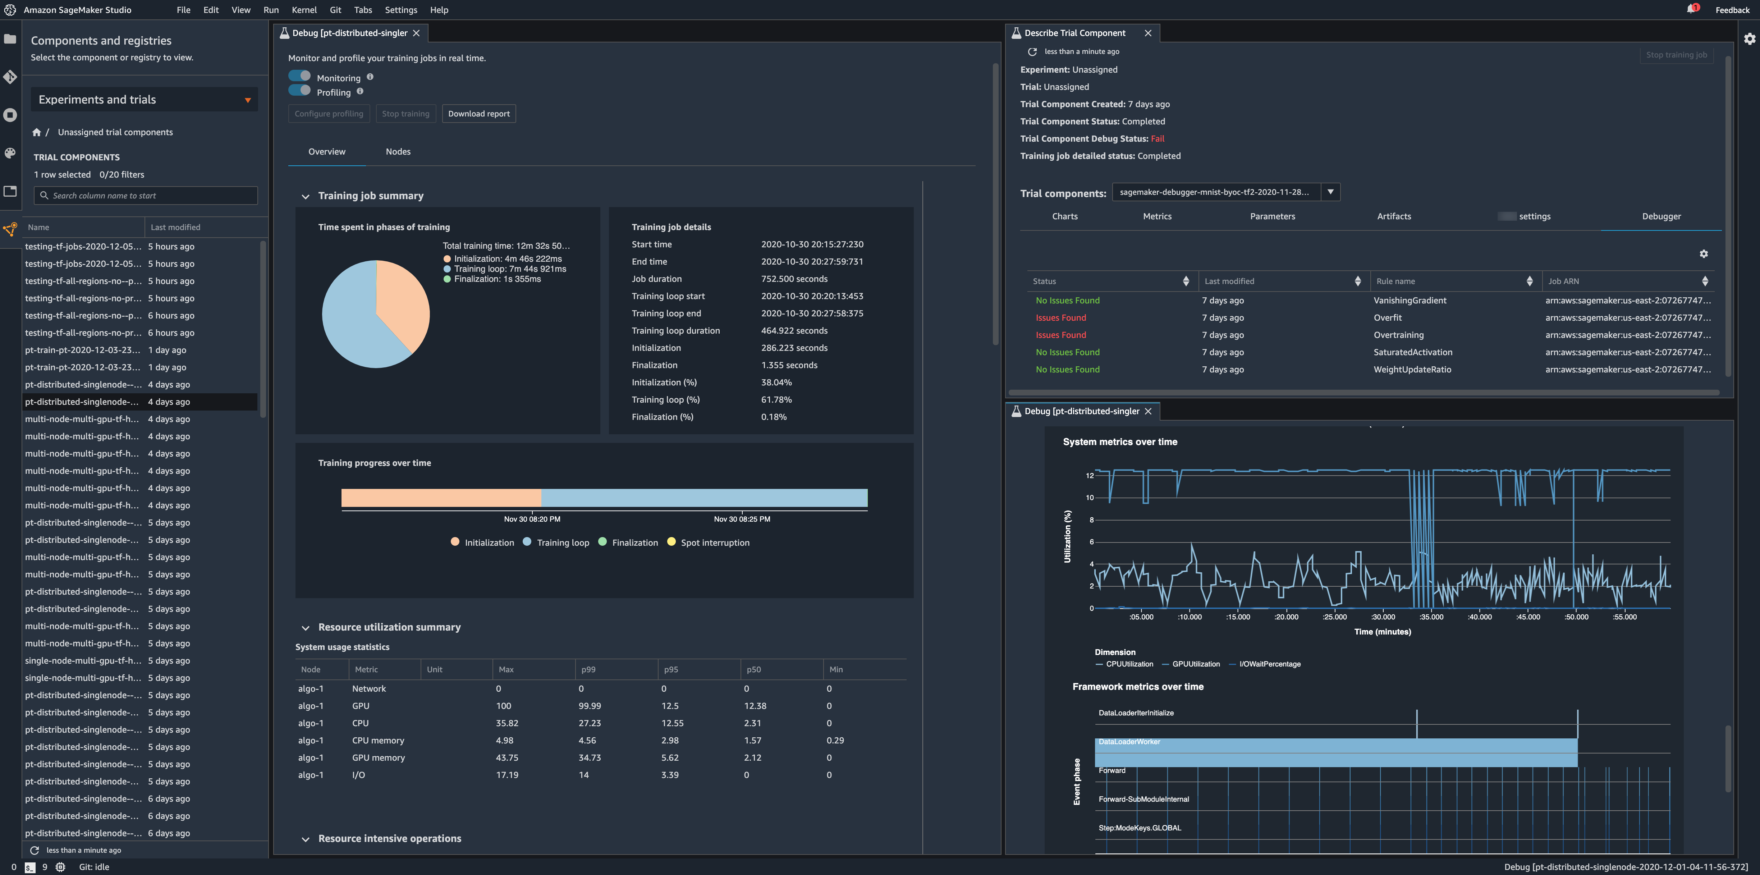Open running terminals and kernels icon
Viewport: 1760px width, 875px height.
10,115
